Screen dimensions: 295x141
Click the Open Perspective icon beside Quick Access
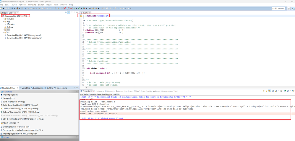click(289, 8)
